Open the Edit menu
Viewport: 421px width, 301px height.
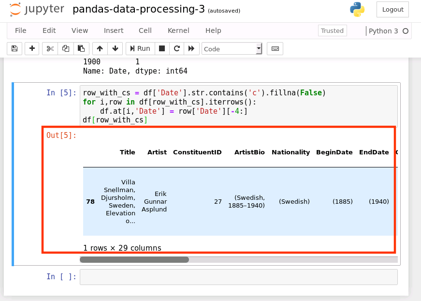(x=49, y=30)
